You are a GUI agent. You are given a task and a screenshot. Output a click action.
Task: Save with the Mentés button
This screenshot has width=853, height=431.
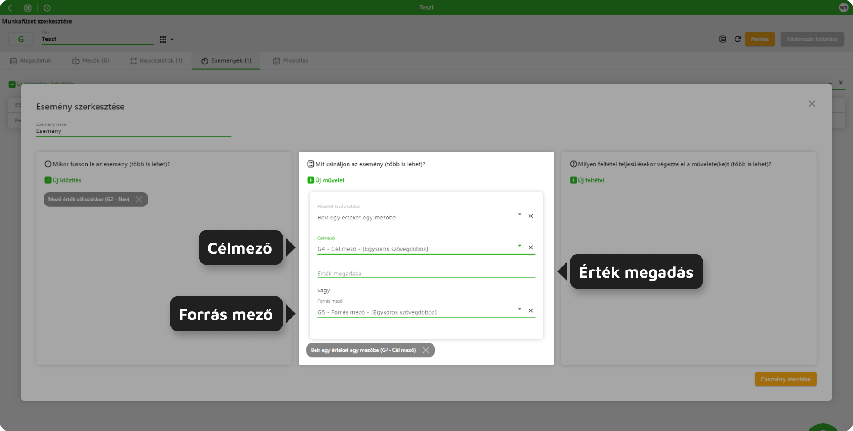pyautogui.click(x=760, y=39)
